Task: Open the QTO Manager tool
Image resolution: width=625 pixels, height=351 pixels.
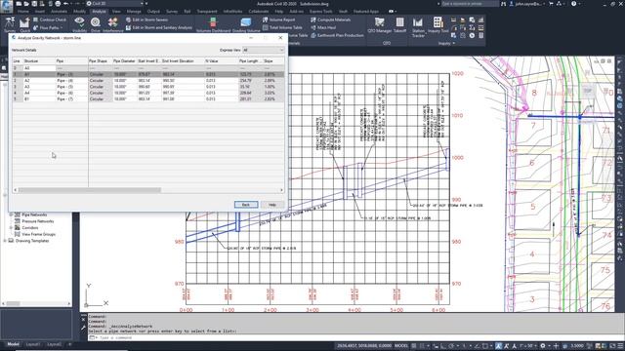Action: pos(380,24)
